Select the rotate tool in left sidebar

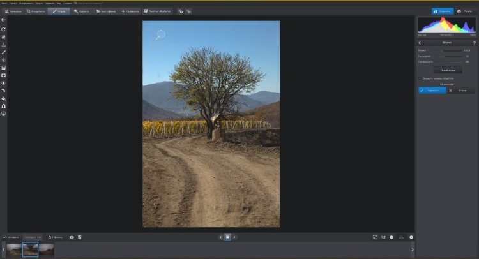[4, 29]
